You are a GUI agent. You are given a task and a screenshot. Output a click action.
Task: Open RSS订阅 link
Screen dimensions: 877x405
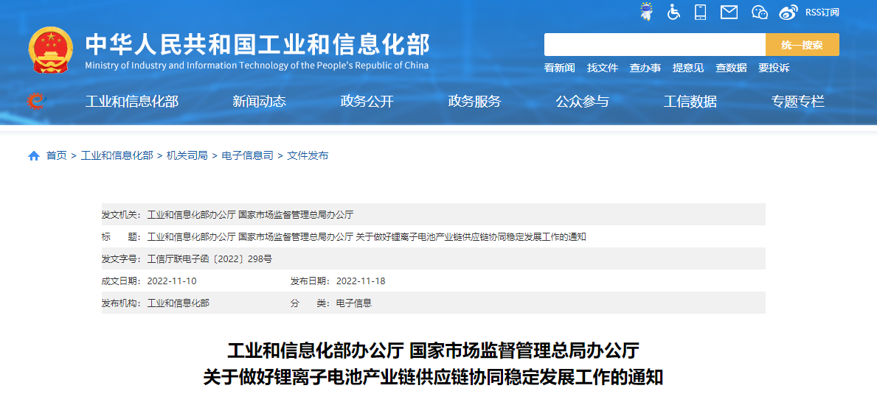coord(822,13)
